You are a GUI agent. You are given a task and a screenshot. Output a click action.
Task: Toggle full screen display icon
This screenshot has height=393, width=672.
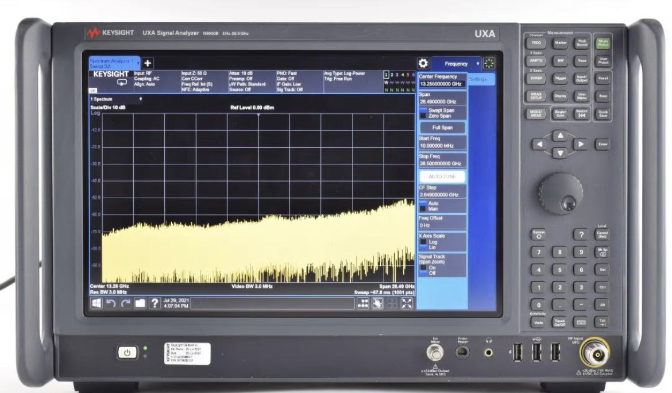pos(407,303)
